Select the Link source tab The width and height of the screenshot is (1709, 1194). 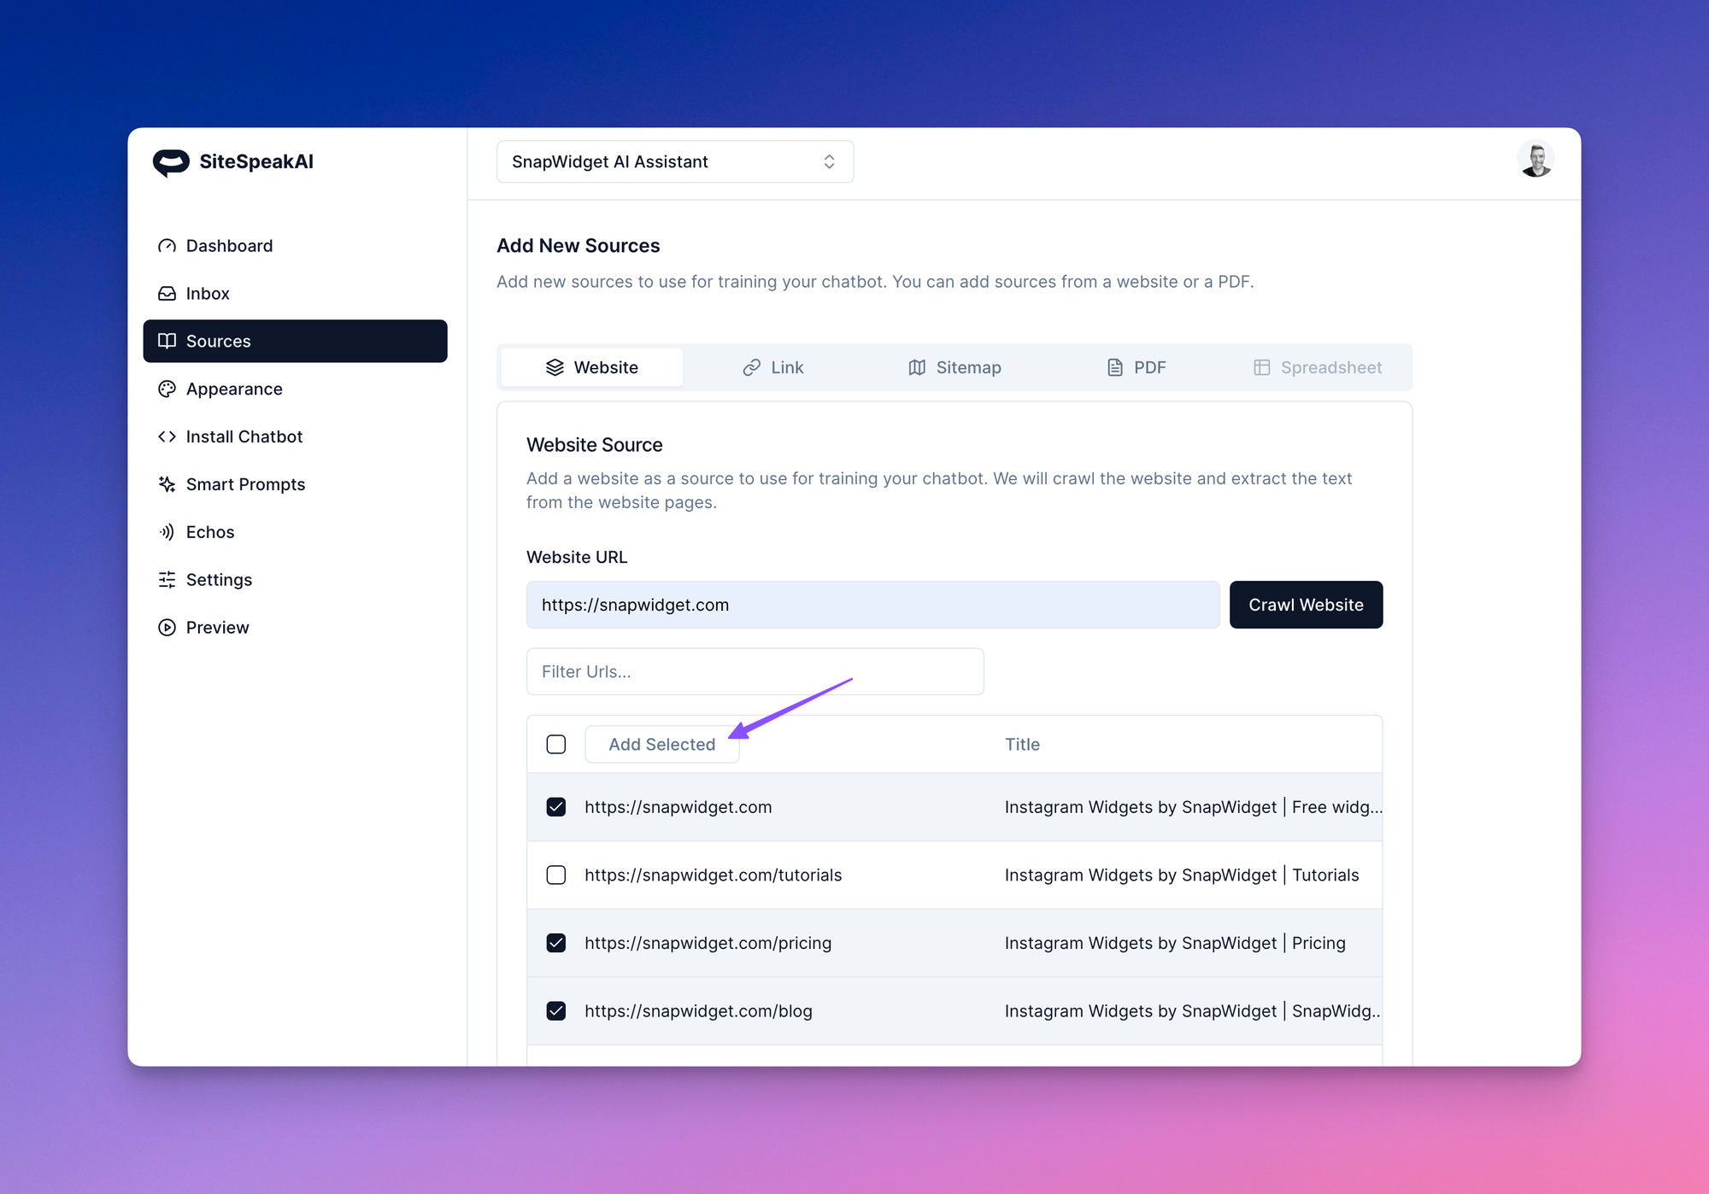tap(773, 368)
